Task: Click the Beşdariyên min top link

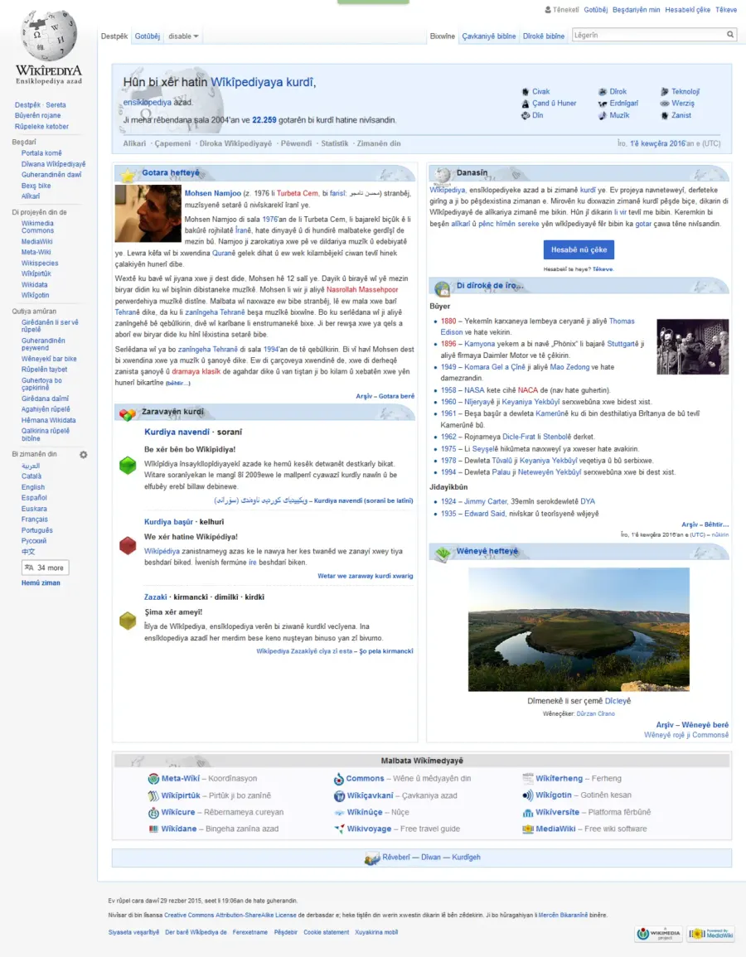Action: coord(636,10)
